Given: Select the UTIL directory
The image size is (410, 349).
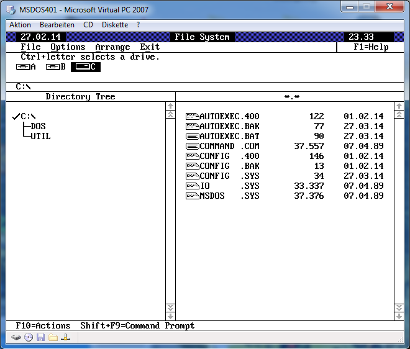Looking at the screenshot, I should [40, 136].
